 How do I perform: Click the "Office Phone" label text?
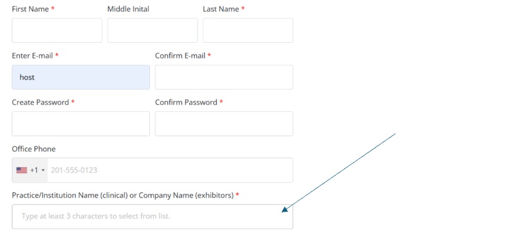(33, 149)
